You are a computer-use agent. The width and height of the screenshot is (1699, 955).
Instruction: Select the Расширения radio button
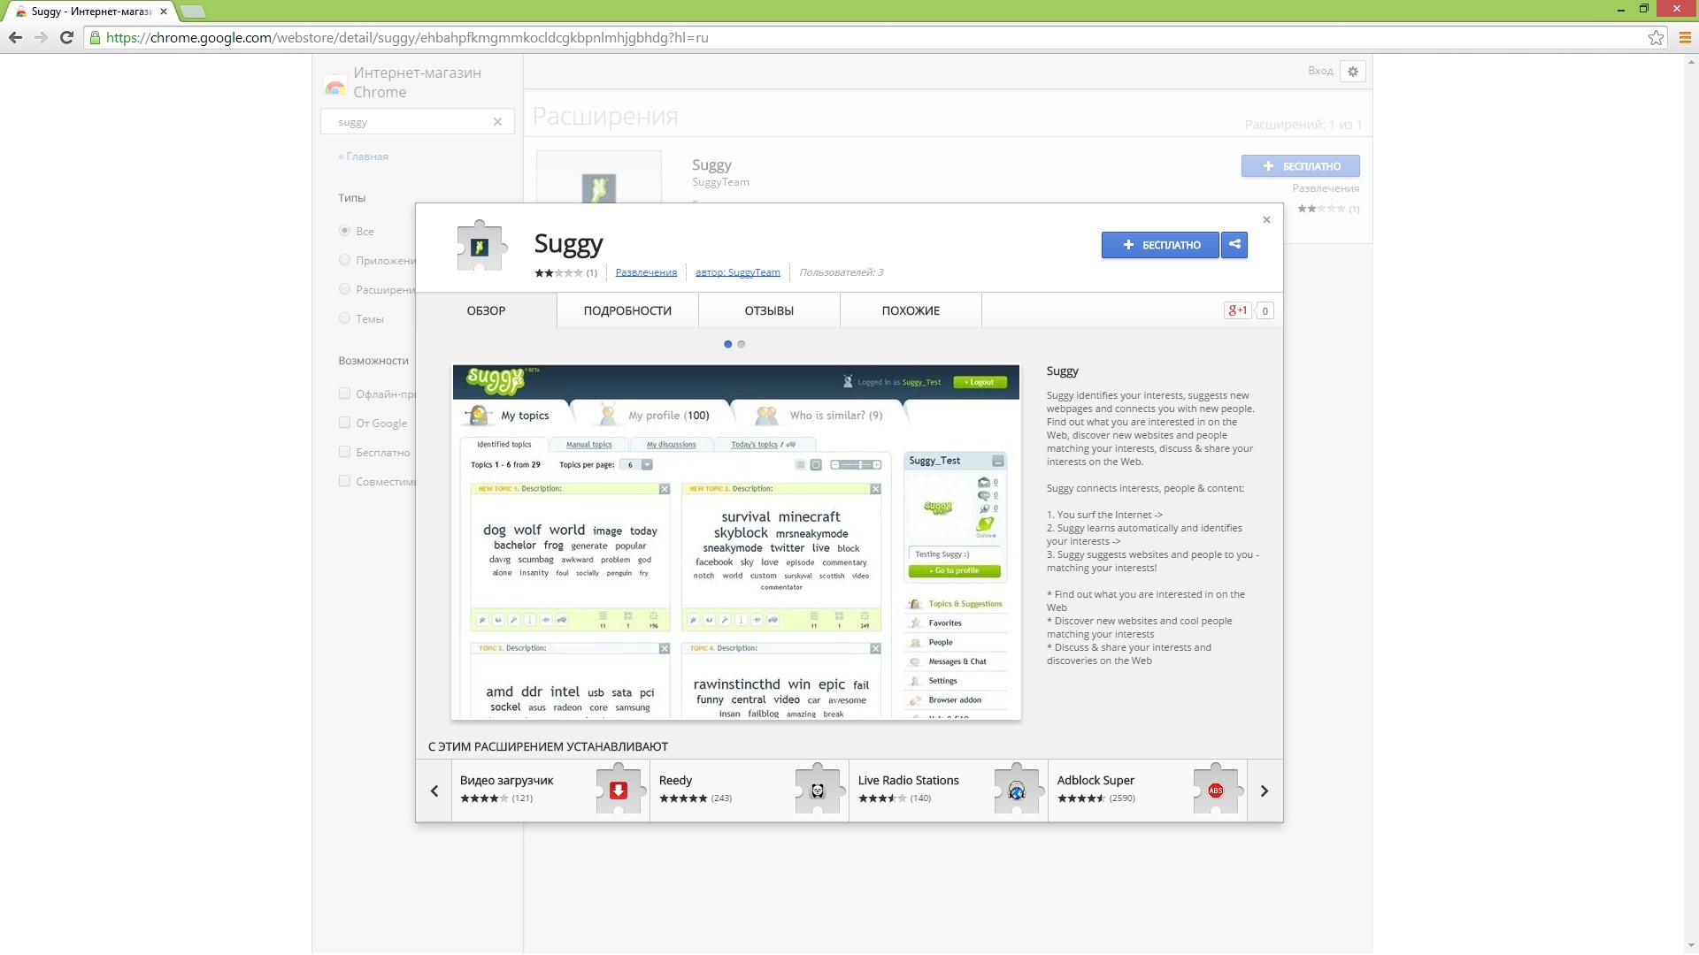pos(345,289)
